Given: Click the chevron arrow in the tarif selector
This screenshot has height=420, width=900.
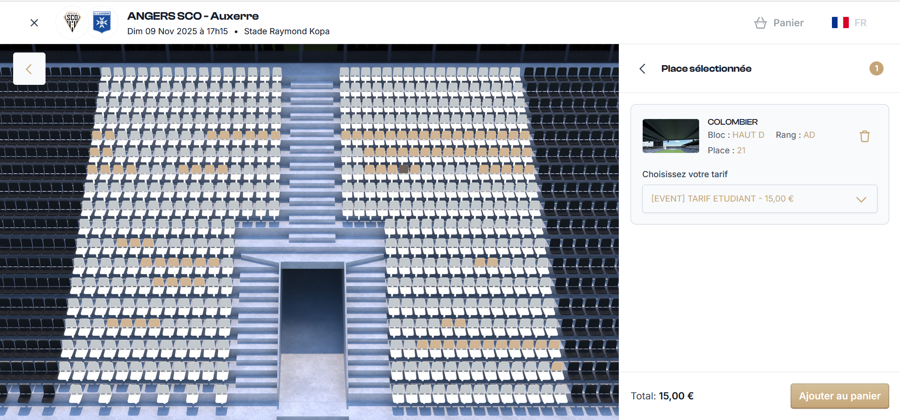Looking at the screenshot, I should coord(861,199).
